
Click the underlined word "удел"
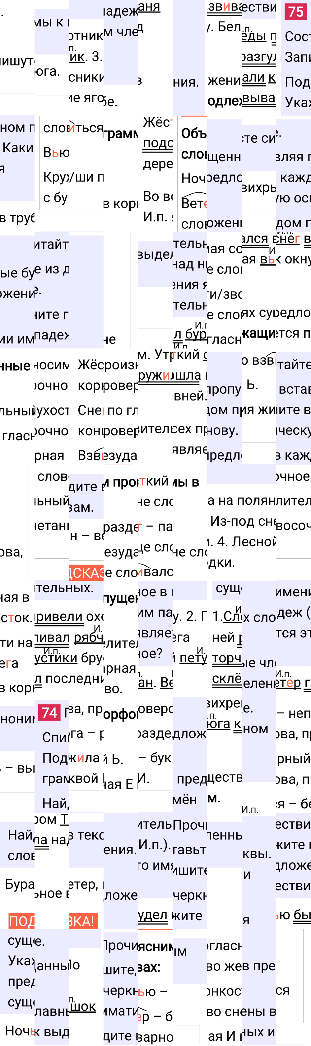[x=153, y=915]
